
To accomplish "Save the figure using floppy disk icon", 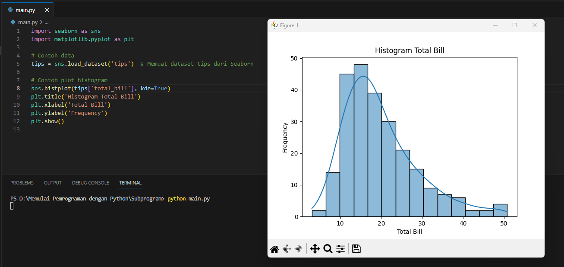I will [356, 249].
